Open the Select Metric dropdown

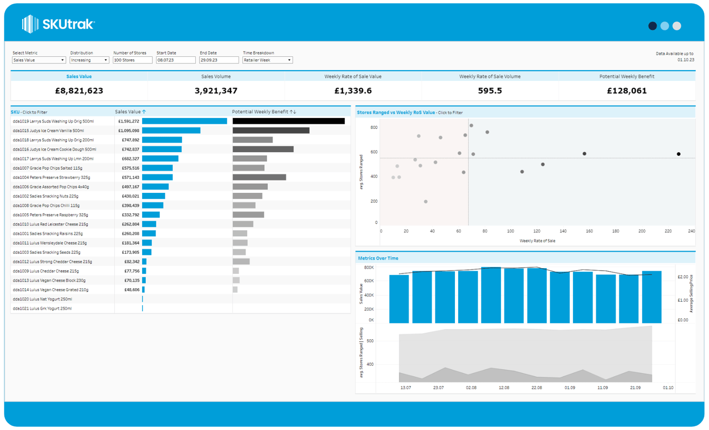click(39, 60)
